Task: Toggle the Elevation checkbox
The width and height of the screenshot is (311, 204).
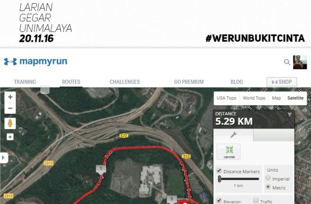Action: point(219,200)
